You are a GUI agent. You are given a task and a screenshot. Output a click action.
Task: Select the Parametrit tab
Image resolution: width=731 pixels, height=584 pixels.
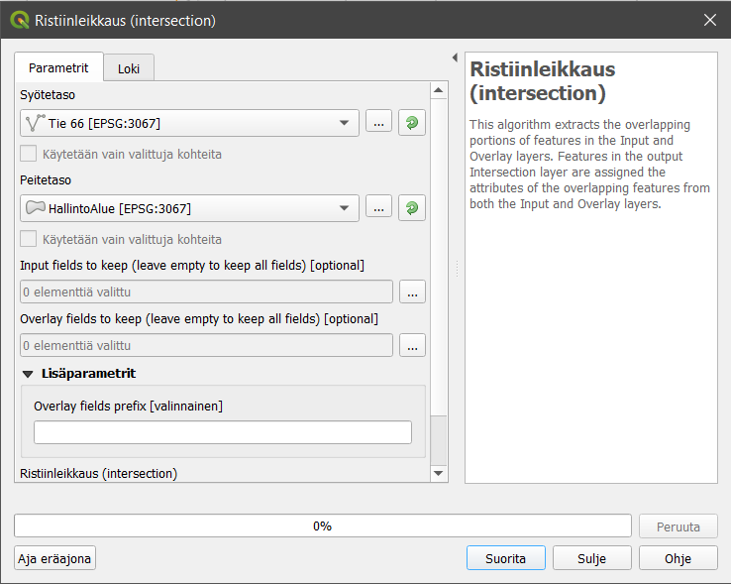pos(58,68)
